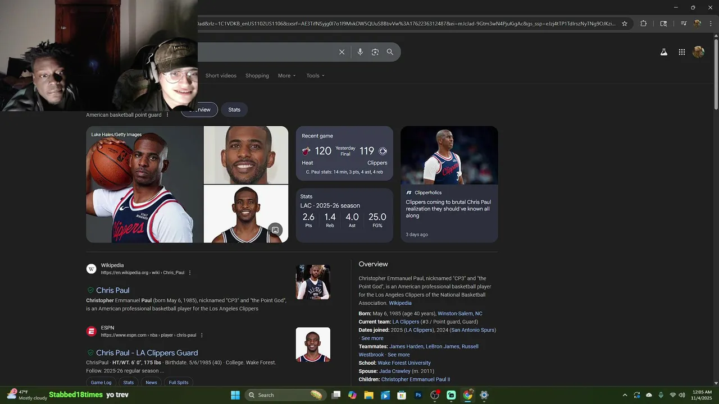Open the Heat vs Clippers recent game card
Screen dimensions: 719x404
click(344, 153)
